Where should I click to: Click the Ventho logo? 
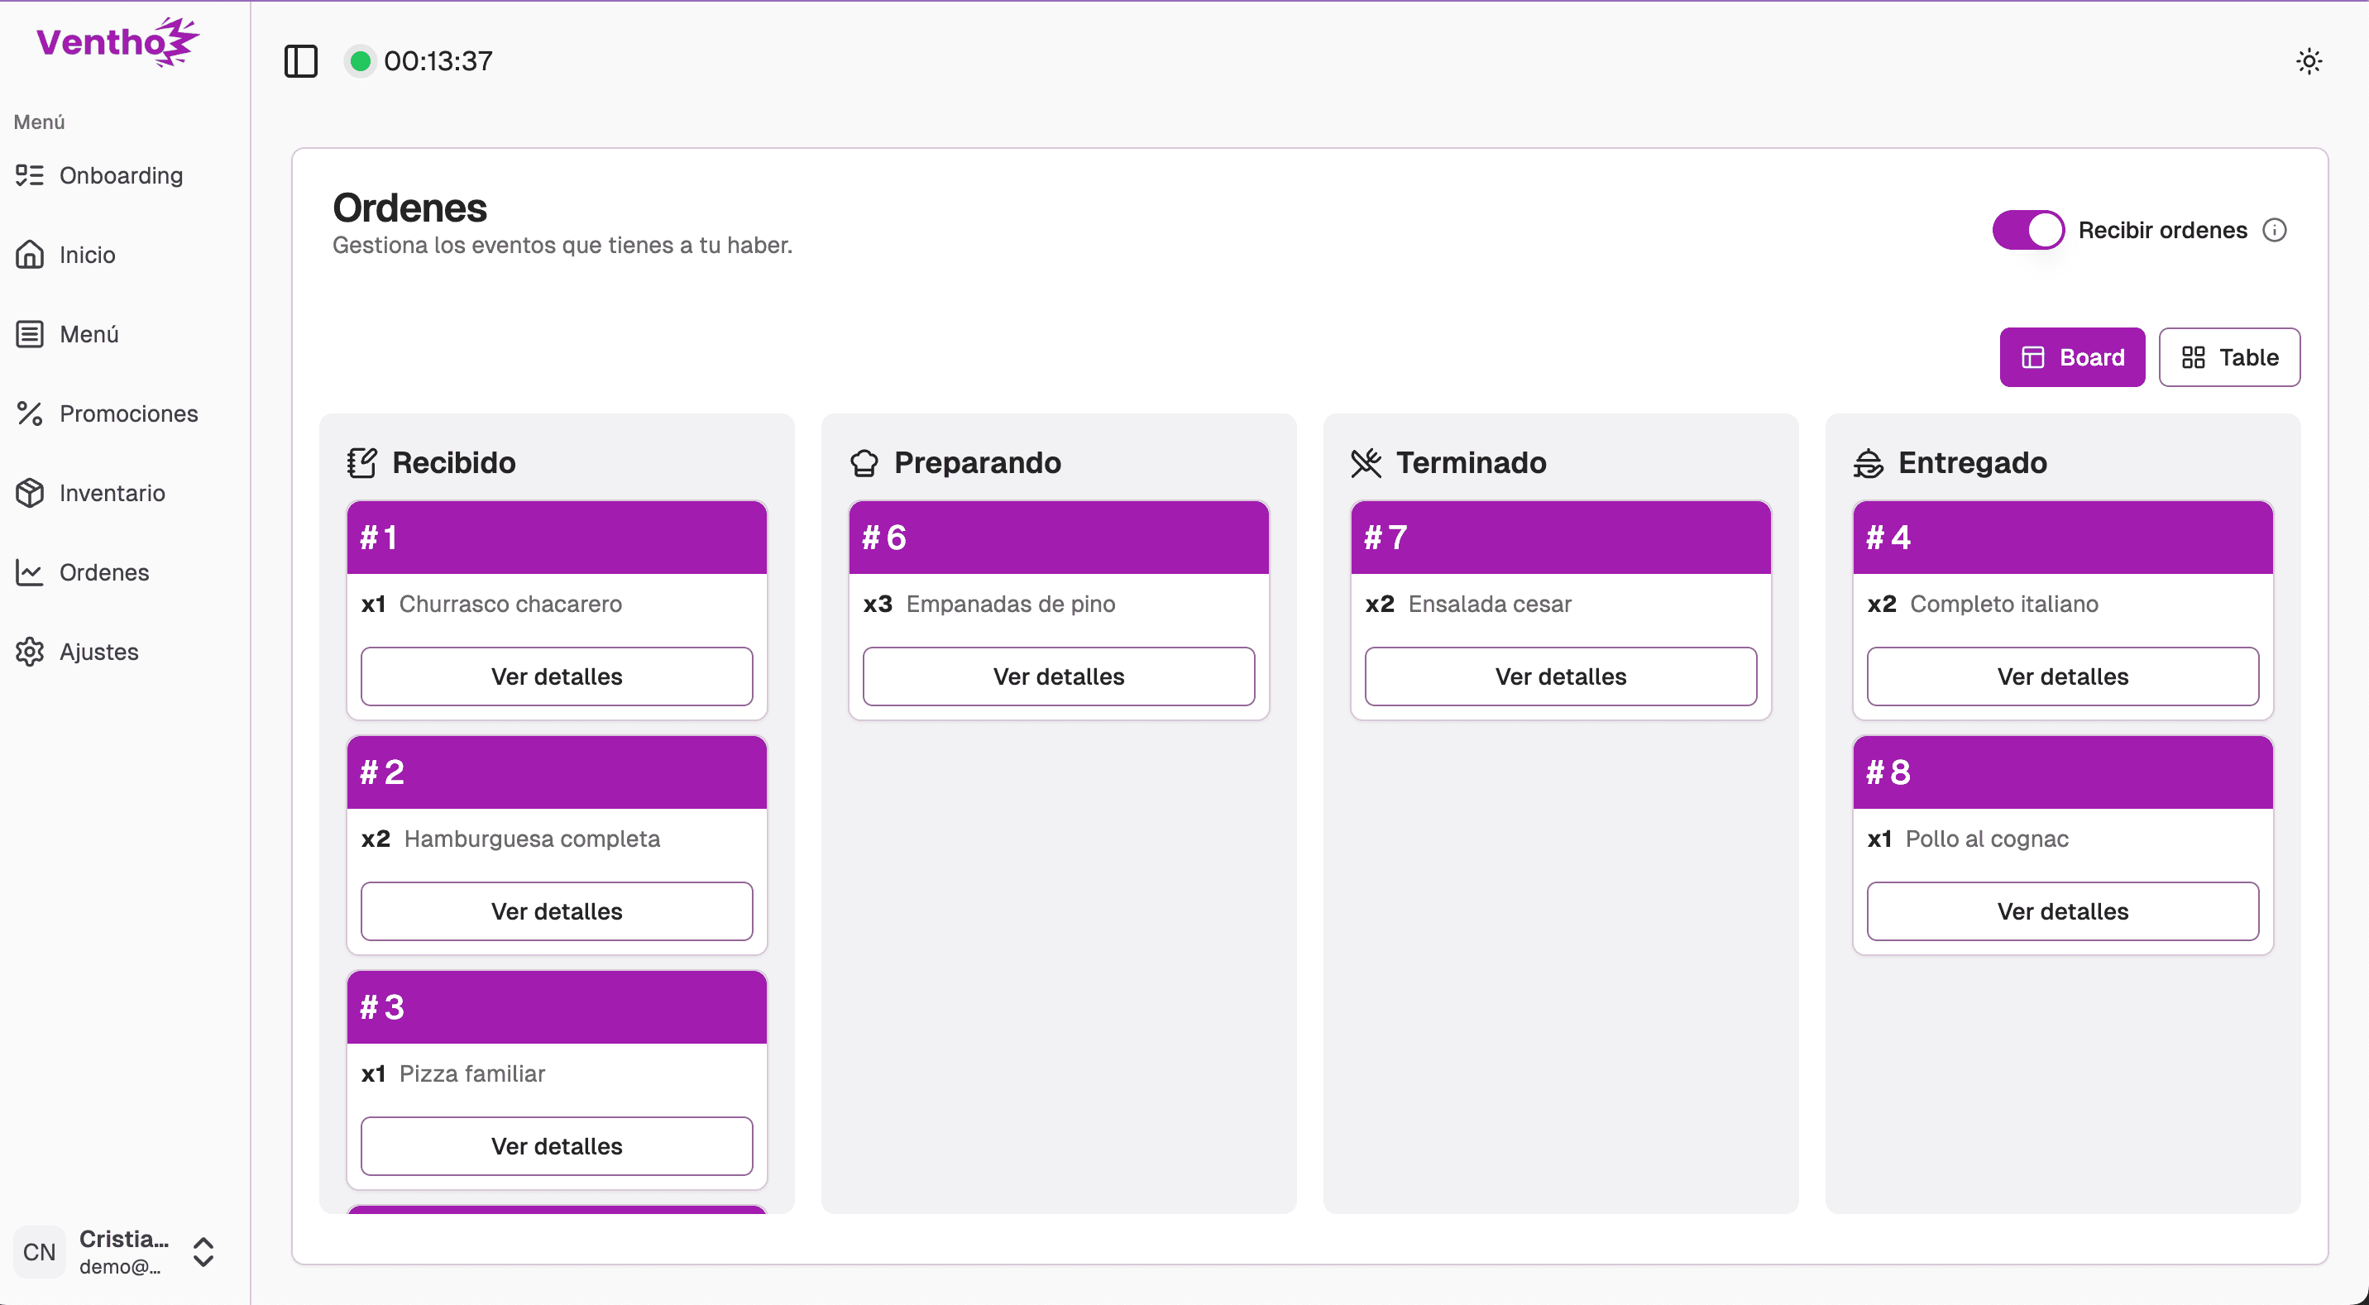coord(117,41)
